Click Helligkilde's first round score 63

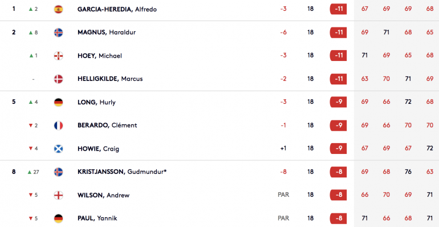coord(364,79)
